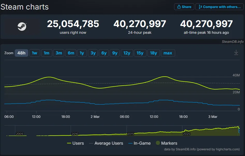The width and height of the screenshot is (245, 156).
Task: Switch zoom to 1w
Action: (34, 53)
